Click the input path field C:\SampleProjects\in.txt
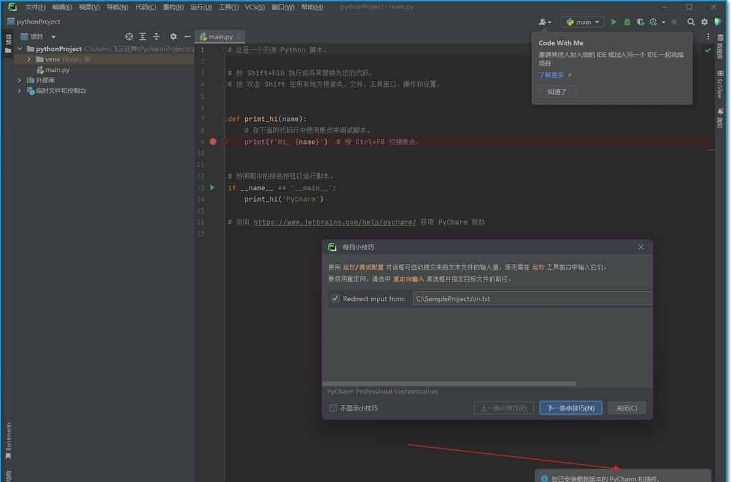 [x=532, y=298]
